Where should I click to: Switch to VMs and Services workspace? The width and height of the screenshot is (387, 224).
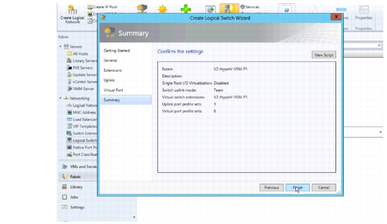(79, 167)
